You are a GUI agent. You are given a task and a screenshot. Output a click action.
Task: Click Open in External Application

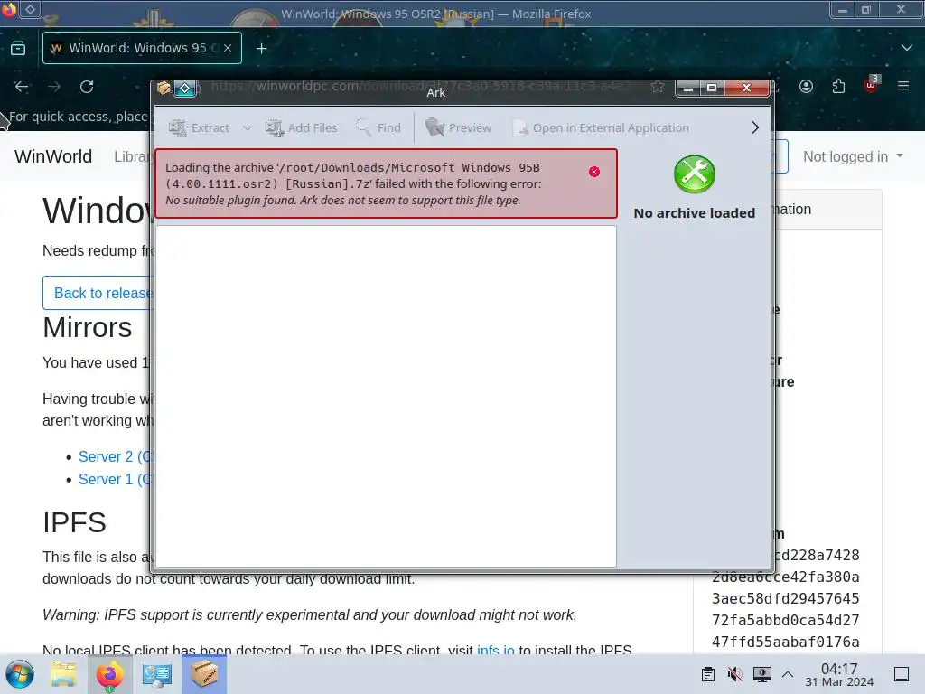(x=601, y=127)
